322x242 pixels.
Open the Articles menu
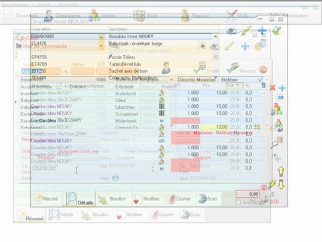click(102, 15)
